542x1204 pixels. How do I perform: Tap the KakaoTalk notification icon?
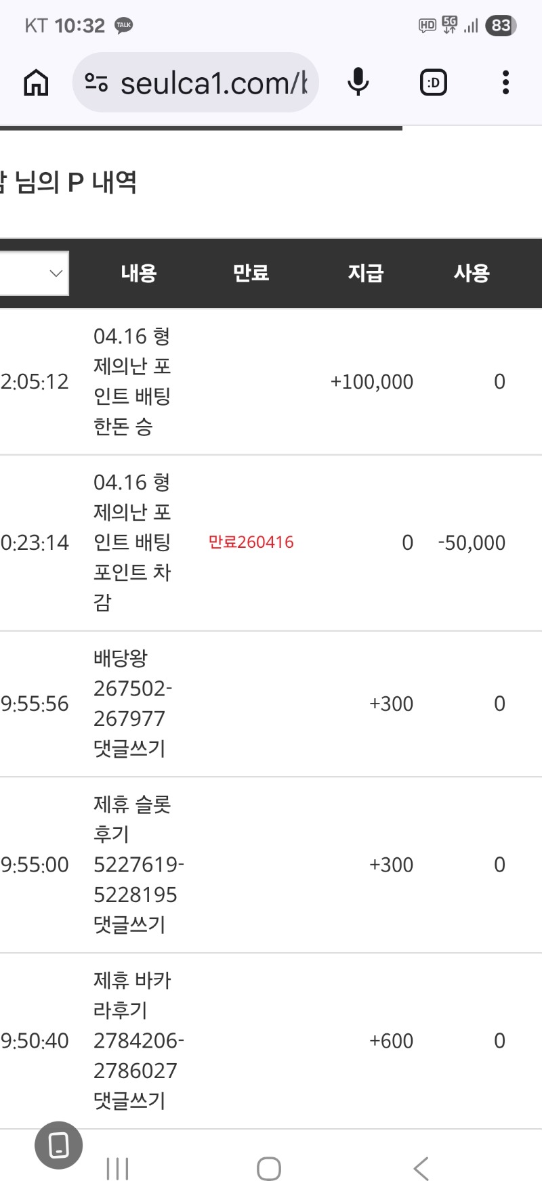[123, 26]
